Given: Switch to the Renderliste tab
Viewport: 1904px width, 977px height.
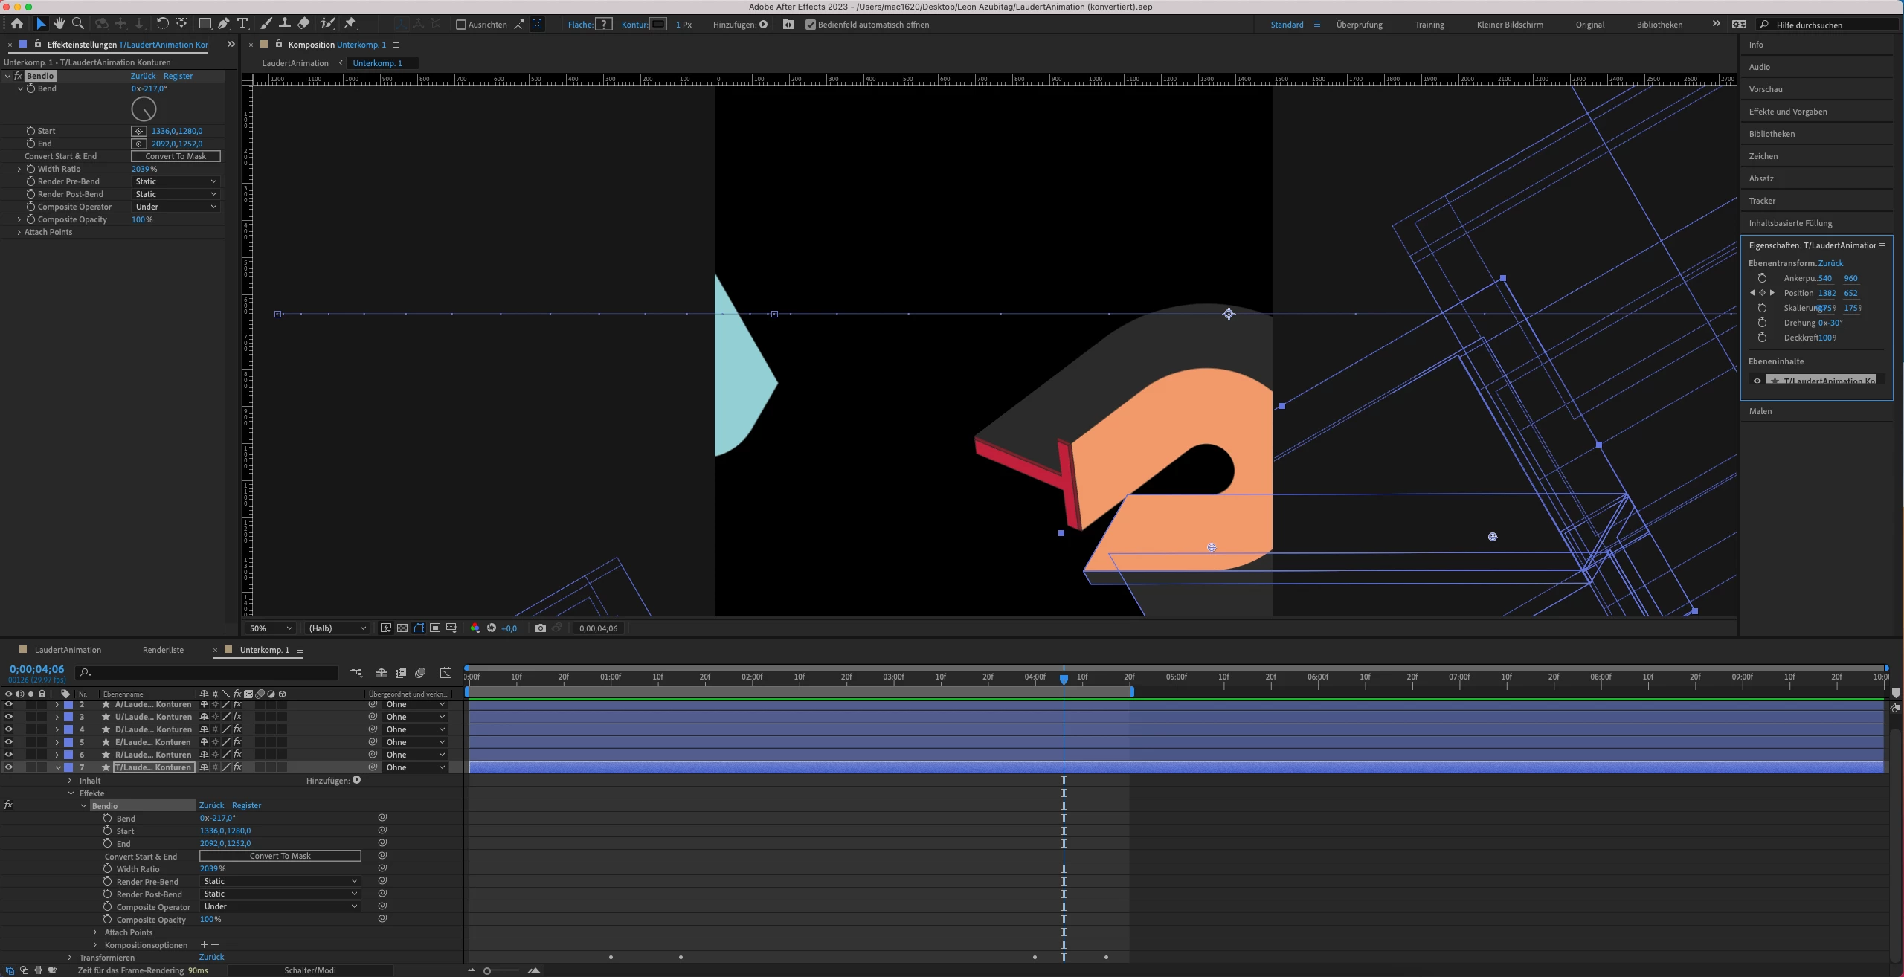Looking at the screenshot, I should click(x=163, y=650).
